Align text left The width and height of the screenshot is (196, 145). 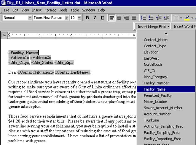(x=111, y=18)
